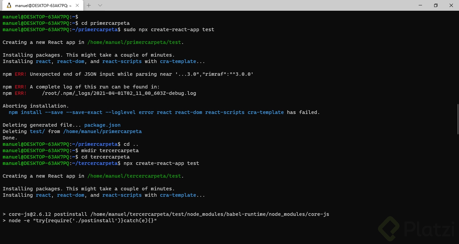Click 'test/' in the Deleting line

pyautogui.click(x=37, y=131)
